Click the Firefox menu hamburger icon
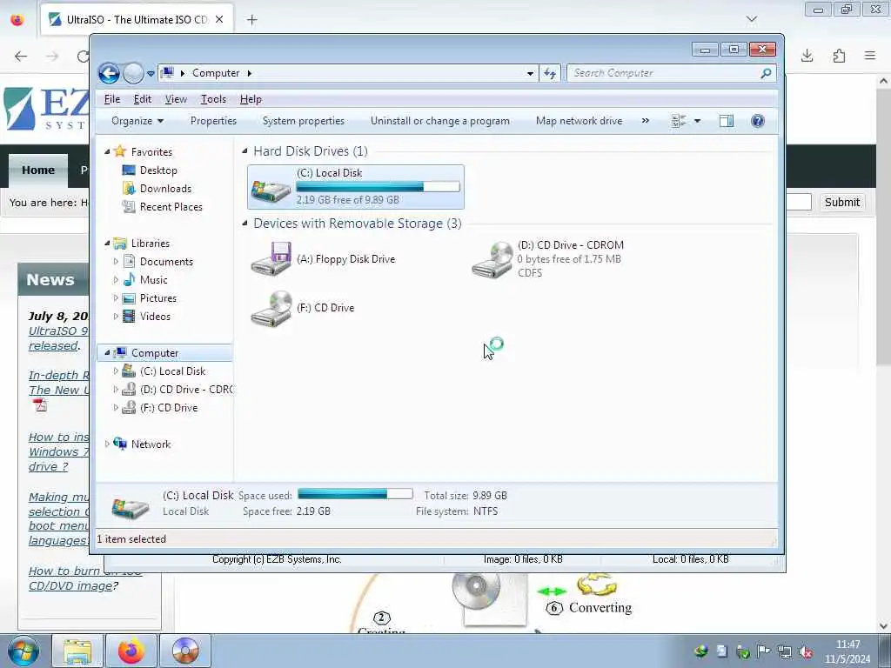The height and width of the screenshot is (668, 891). [869, 56]
